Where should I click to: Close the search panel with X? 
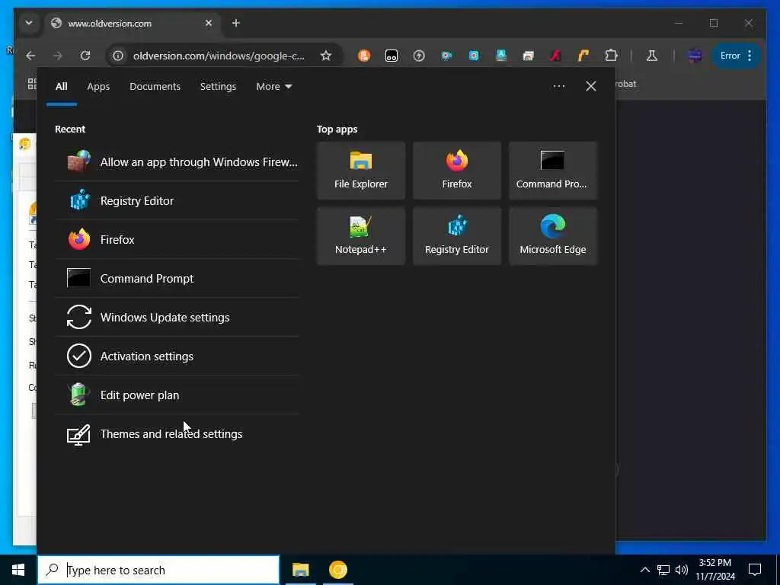(x=590, y=87)
